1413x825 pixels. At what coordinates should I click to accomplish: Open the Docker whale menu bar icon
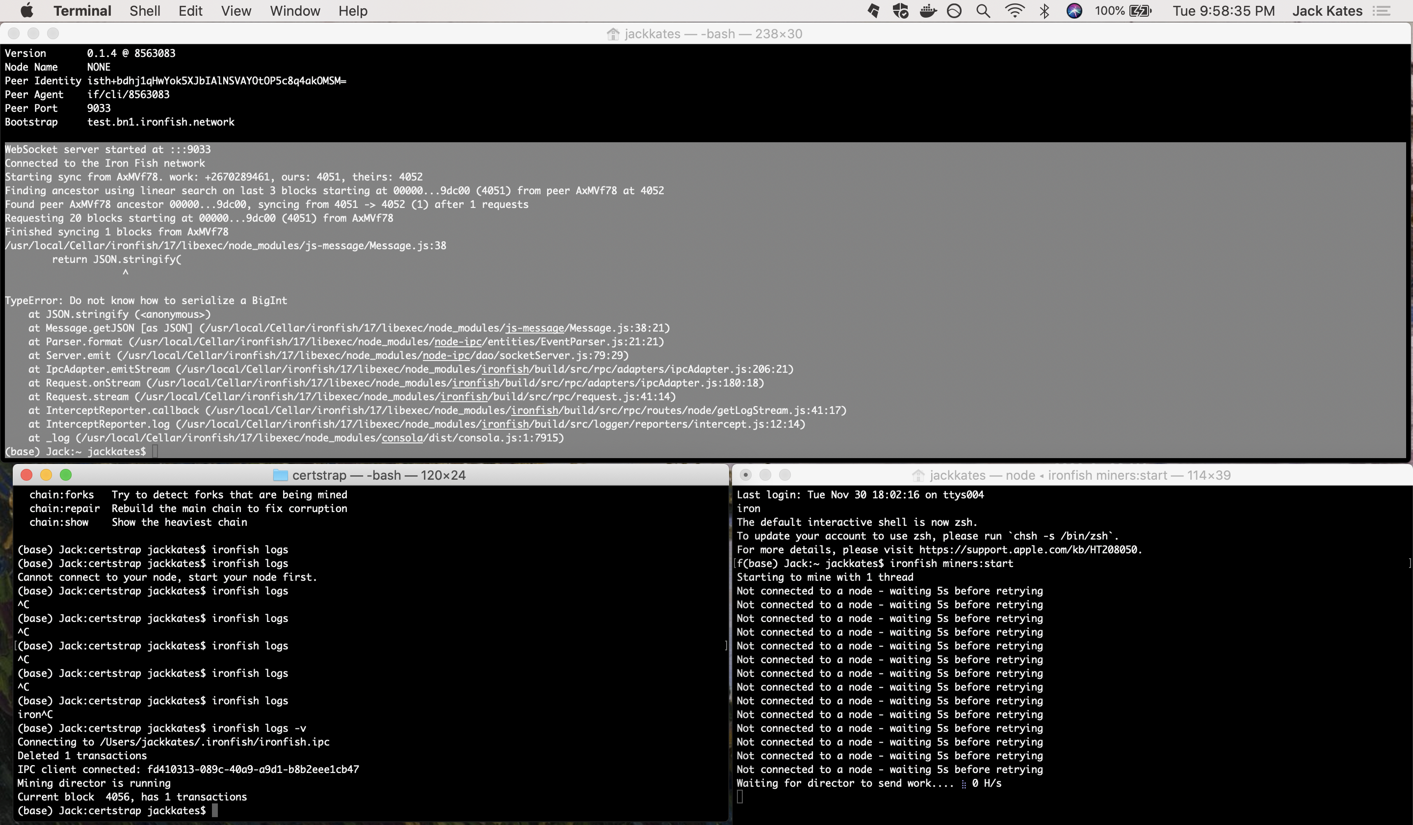[x=928, y=11]
